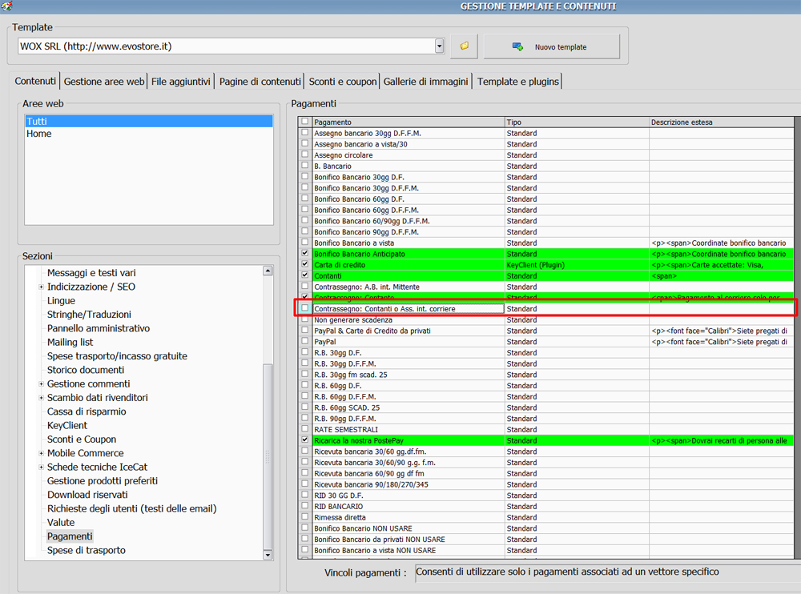Check the RID BANCARIO checkbox
801x594 pixels.
[x=305, y=506]
